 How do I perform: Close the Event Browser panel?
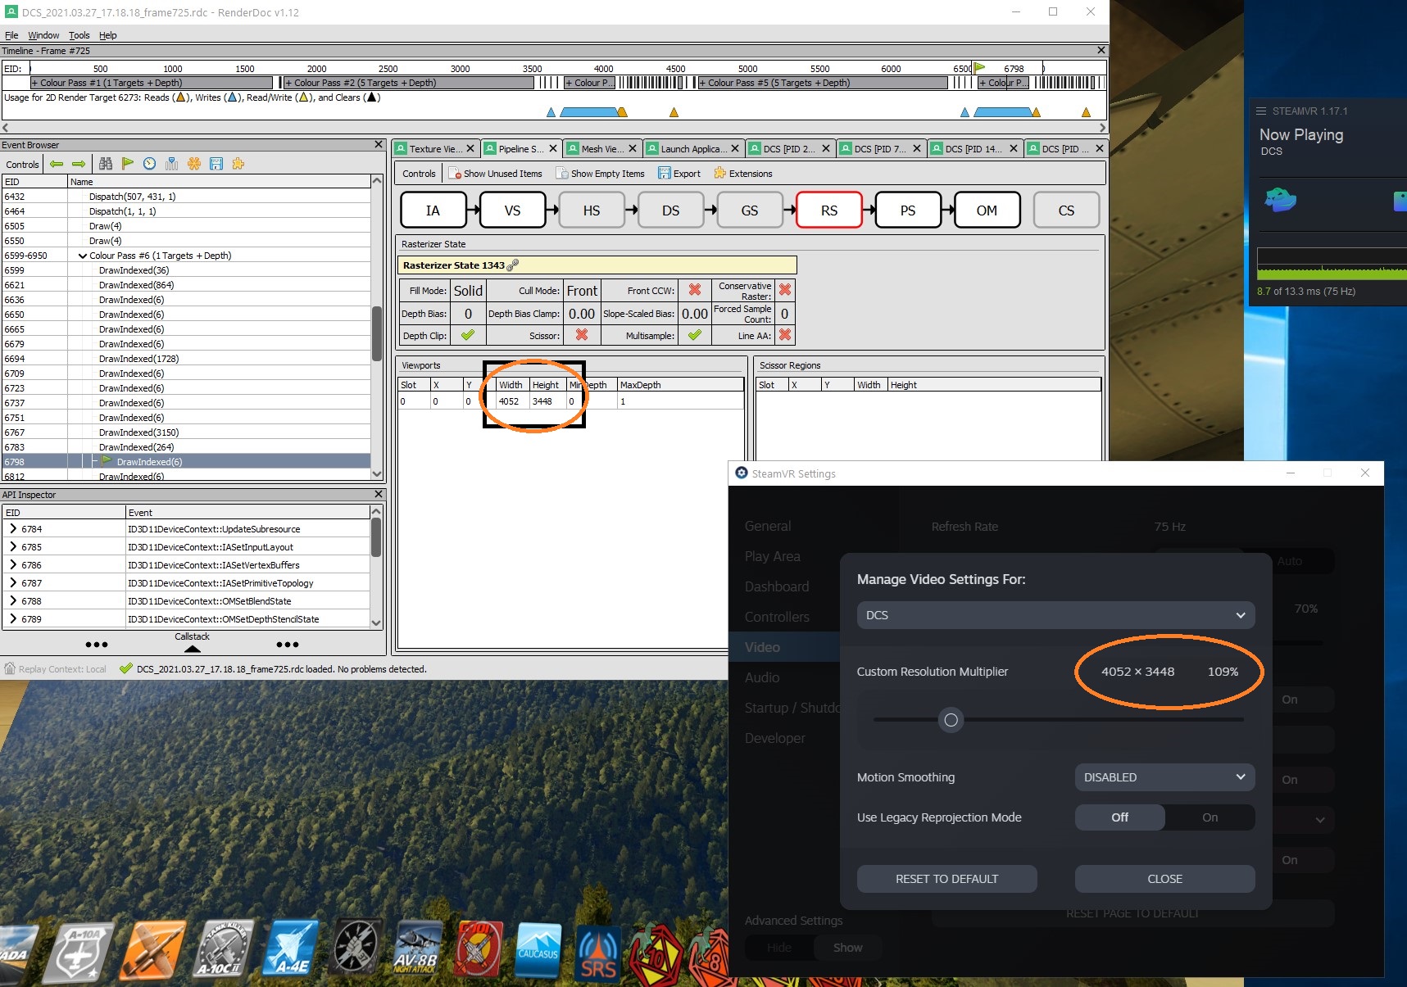[x=378, y=144]
